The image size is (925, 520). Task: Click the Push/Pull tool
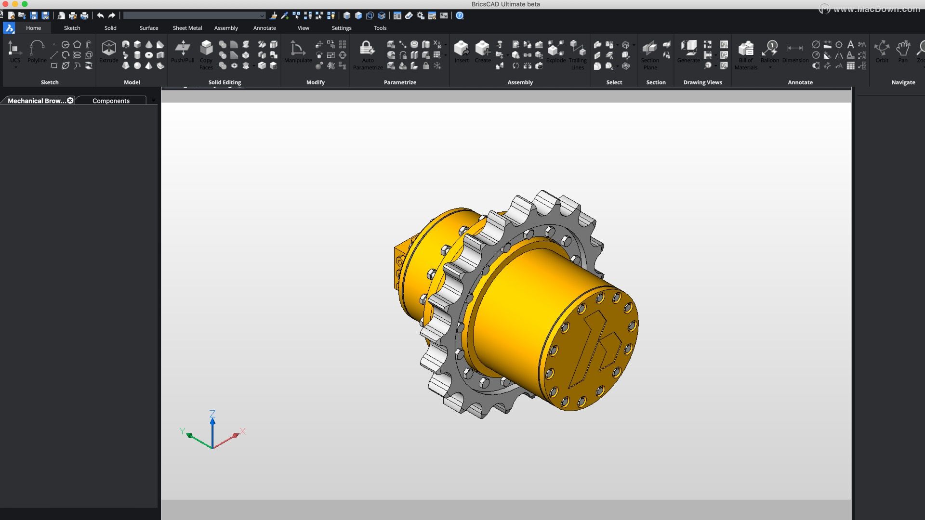(x=183, y=51)
